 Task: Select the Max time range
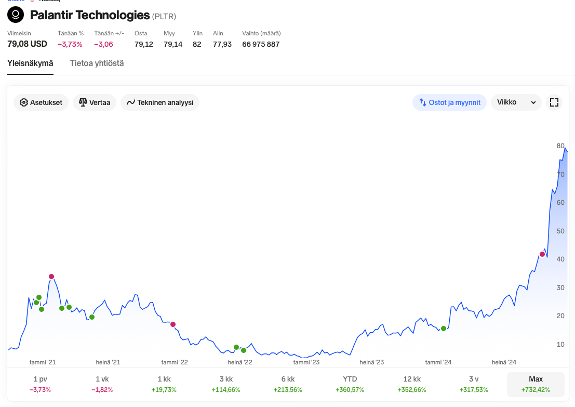(536, 384)
